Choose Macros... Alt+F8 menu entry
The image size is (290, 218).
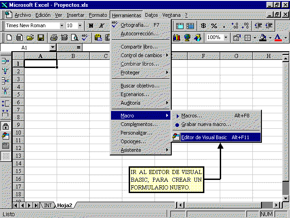coord(217,116)
